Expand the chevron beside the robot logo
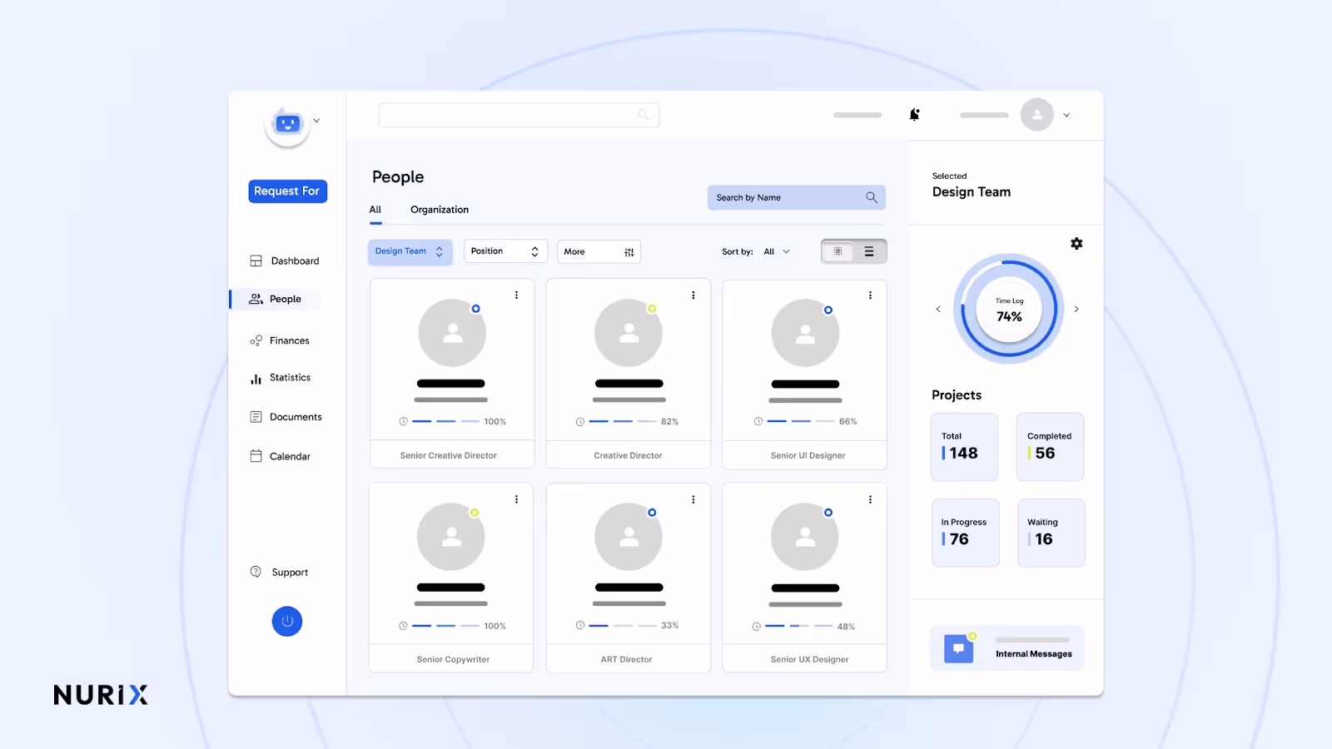Screen dimensions: 1332x749 [316, 121]
